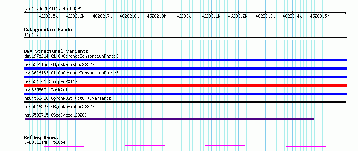Click the blue bar for nsv825867

(185, 94)
